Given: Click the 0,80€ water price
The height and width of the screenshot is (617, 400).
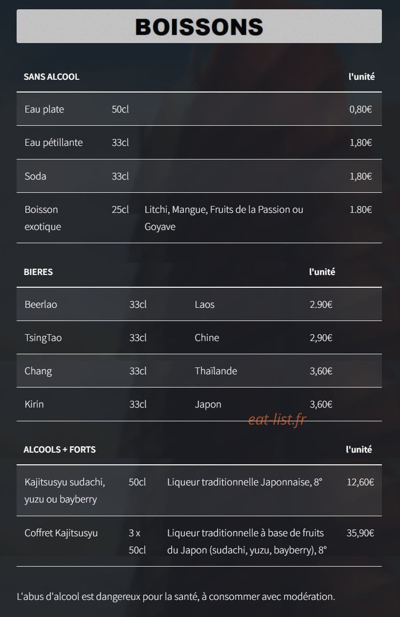Looking at the screenshot, I should coord(361,110).
